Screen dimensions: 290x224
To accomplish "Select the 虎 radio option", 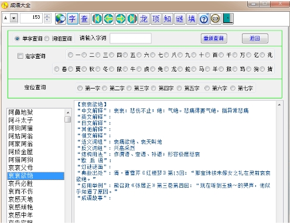I will point(139,69).
